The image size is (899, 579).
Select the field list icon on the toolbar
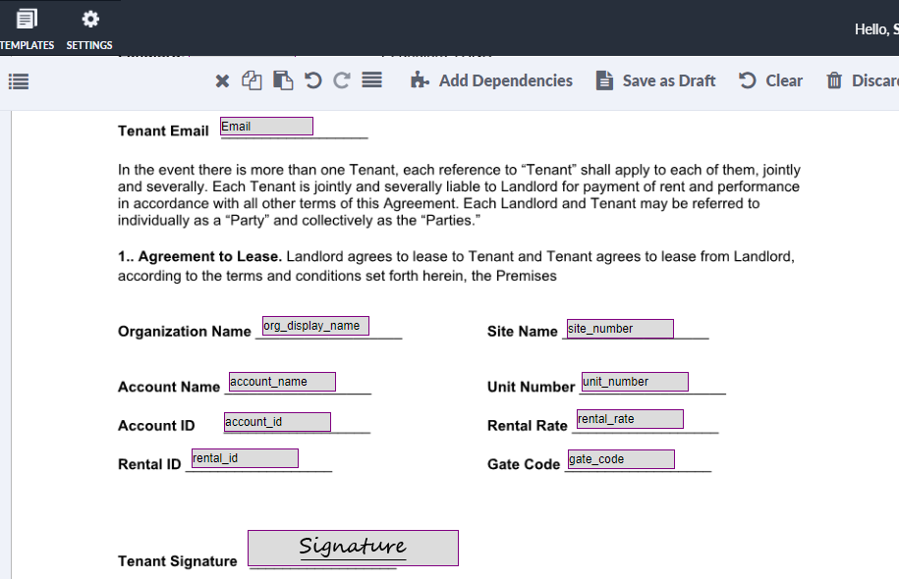[x=18, y=80]
